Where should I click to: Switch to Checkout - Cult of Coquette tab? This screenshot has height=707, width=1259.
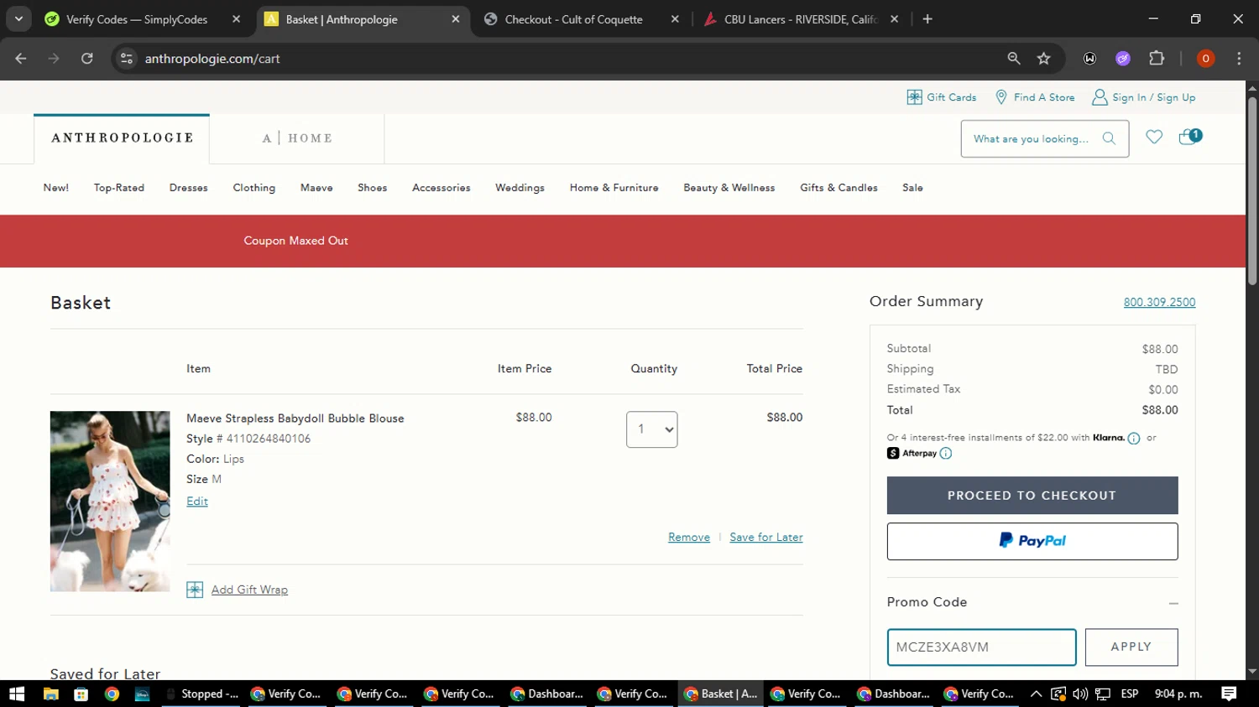(x=573, y=19)
